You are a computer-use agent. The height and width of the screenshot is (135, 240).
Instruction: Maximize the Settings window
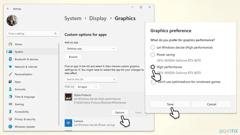pos(141,7)
